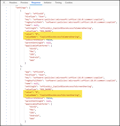Click "isDiscreteValue": false under ScreenSharing valueName
The height and width of the screenshot is (126, 120).
[39, 98]
